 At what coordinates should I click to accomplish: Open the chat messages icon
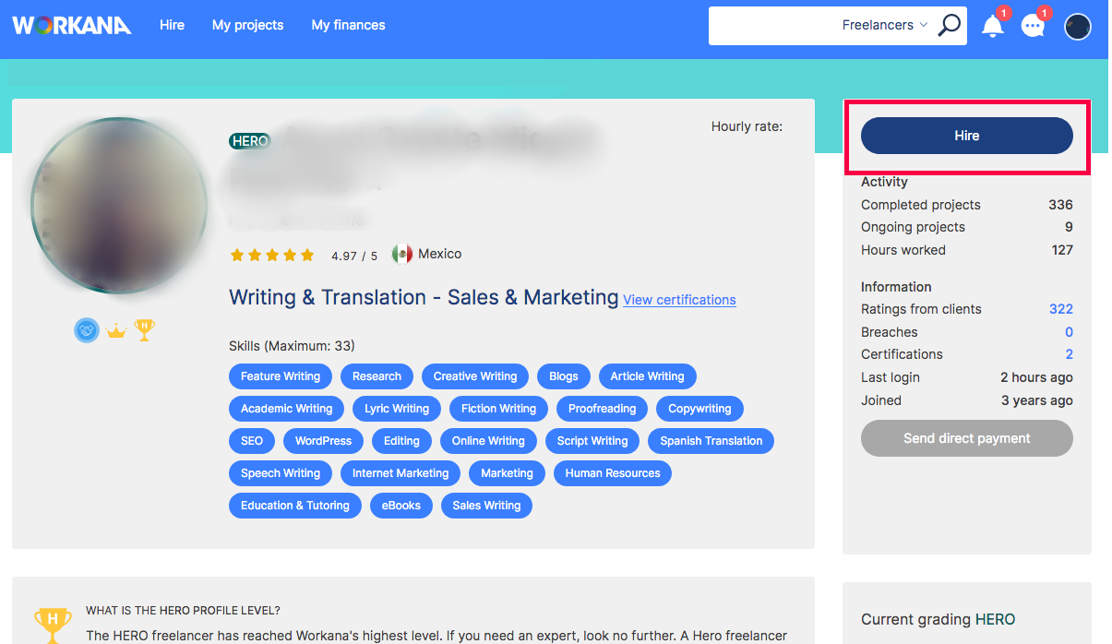click(1033, 26)
